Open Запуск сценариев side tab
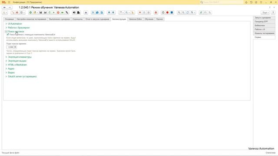This screenshot has width=278, height=156. tap(264, 18)
